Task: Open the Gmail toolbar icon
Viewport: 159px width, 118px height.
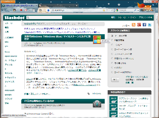Action: click(x=26, y=10)
